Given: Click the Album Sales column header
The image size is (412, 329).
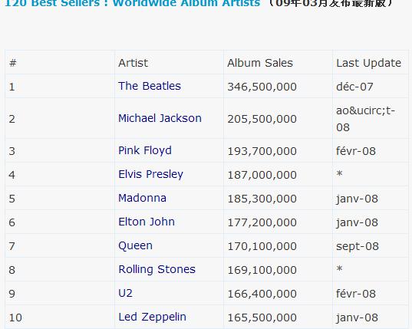Looking at the screenshot, I should (x=260, y=63).
